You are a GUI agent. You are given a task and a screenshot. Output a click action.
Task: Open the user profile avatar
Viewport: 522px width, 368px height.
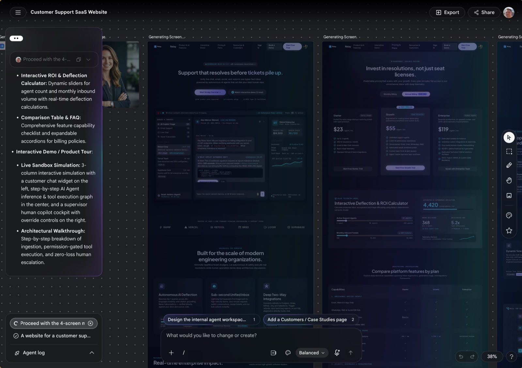509,12
